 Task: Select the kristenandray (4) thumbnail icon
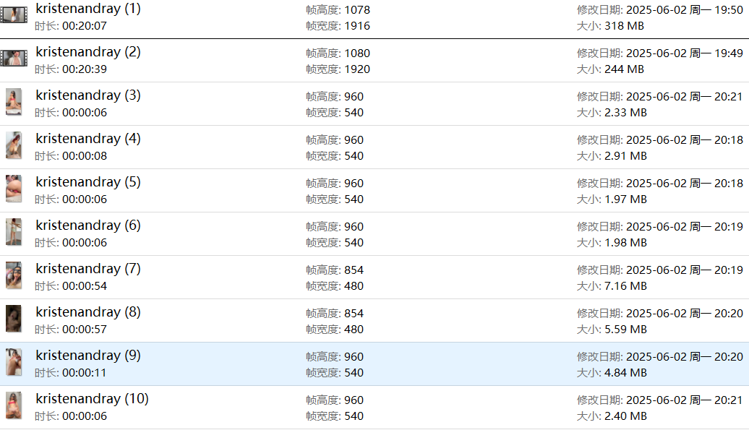14,145
